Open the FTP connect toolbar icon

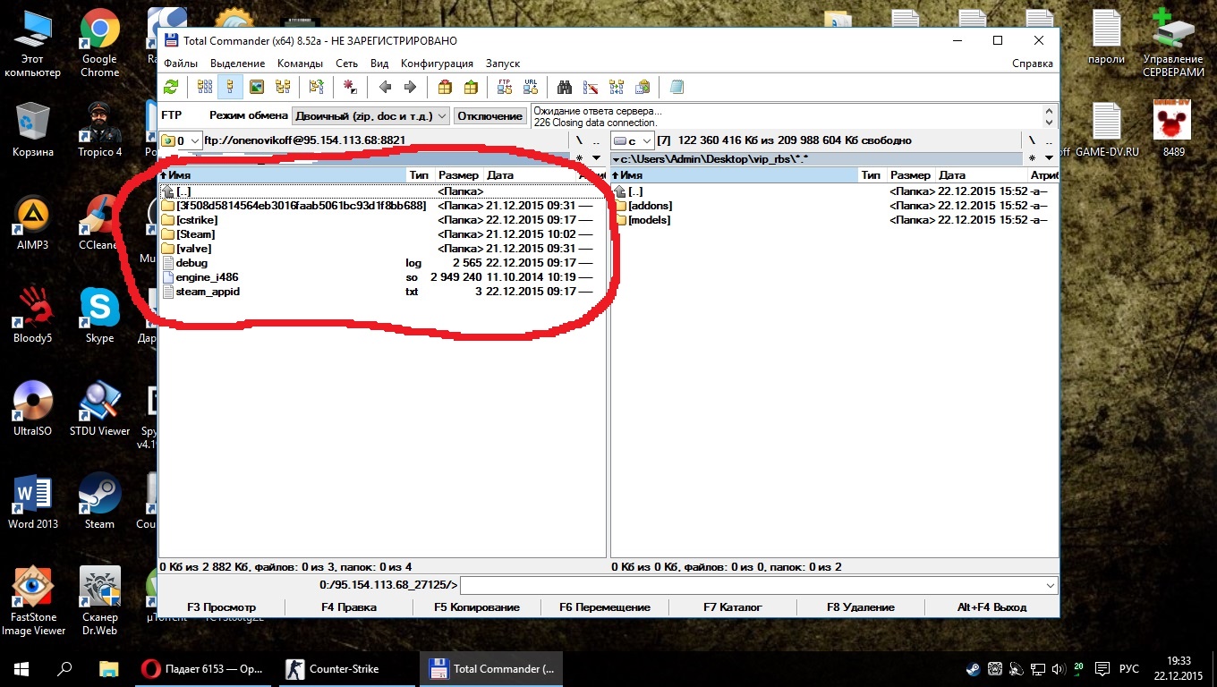pos(505,87)
